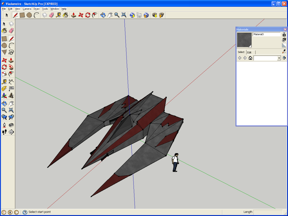
Task: Choose the yellow Protractor tool
Action: [4, 88]
